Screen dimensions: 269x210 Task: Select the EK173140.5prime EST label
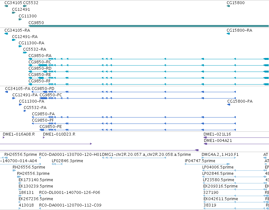pos(36,180)
